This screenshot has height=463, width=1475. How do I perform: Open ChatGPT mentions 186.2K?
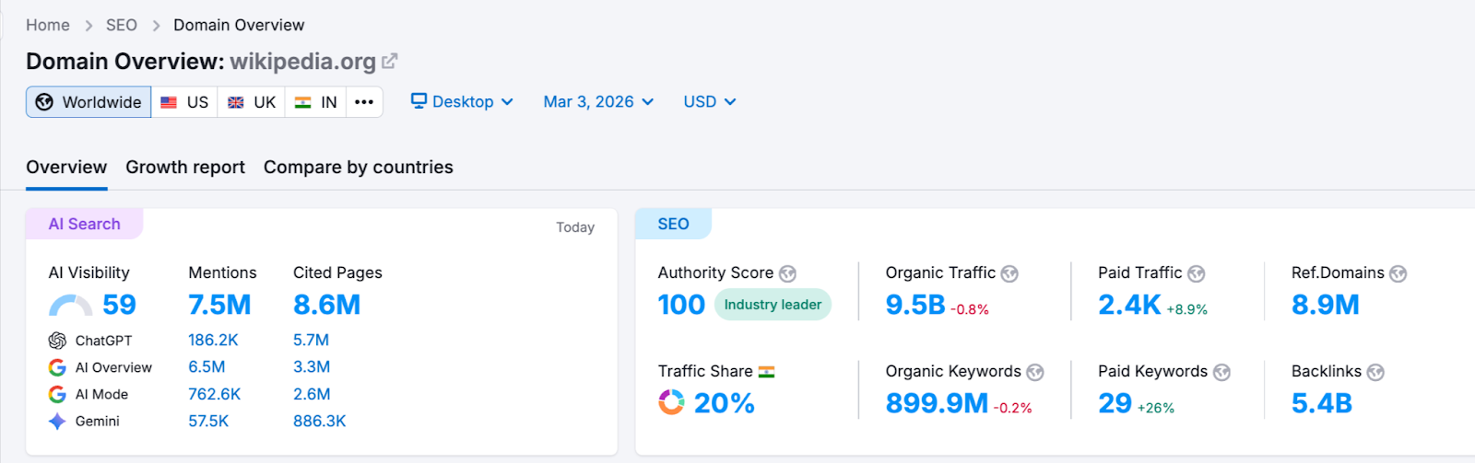(213, 340)
